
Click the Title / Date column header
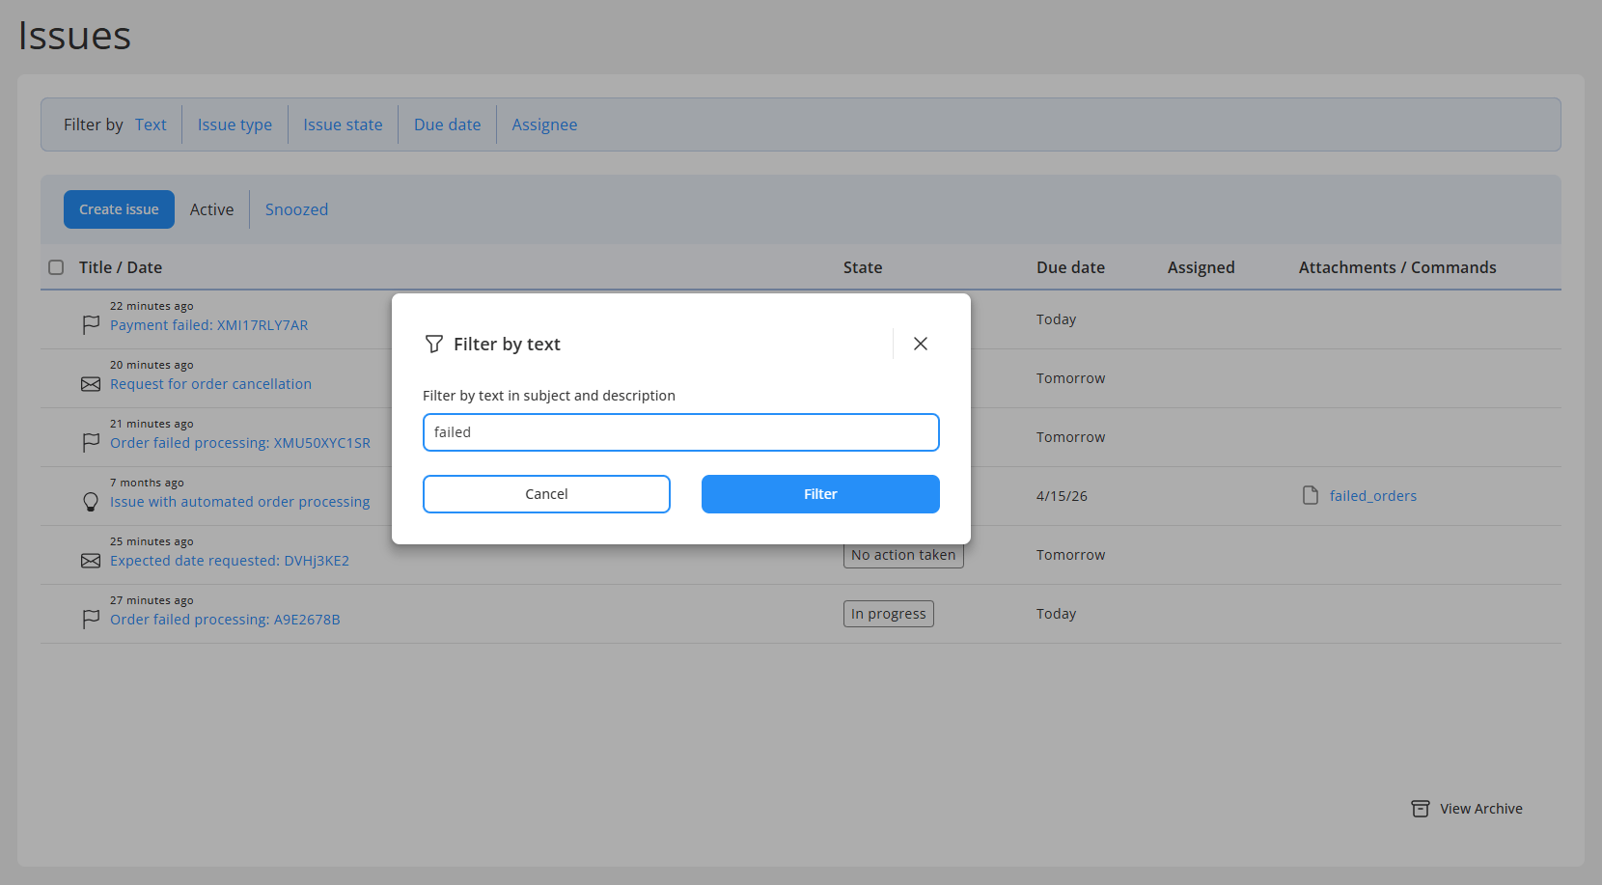click(x=121, y=267)
